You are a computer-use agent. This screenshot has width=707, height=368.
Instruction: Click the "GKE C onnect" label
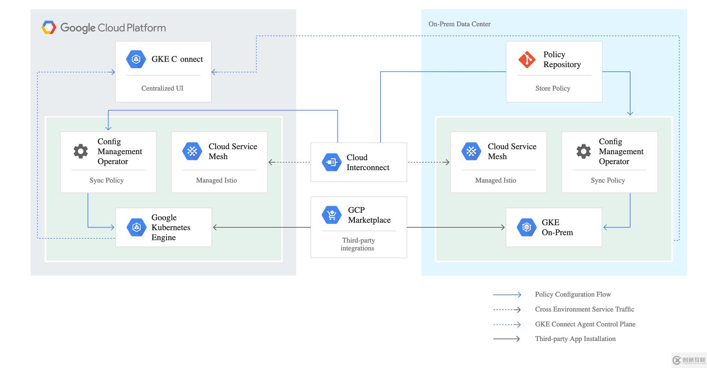[177, 59]
